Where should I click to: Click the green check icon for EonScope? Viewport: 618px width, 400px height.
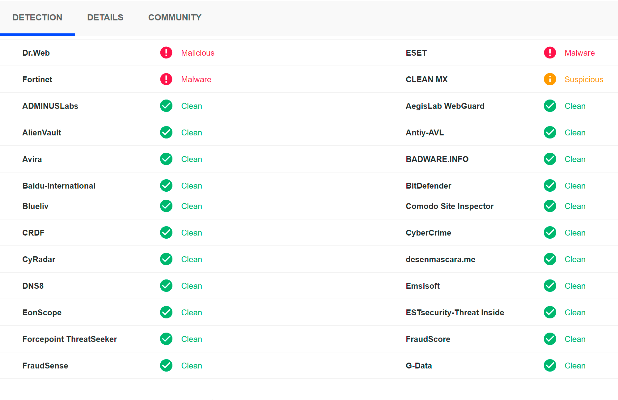166,313
